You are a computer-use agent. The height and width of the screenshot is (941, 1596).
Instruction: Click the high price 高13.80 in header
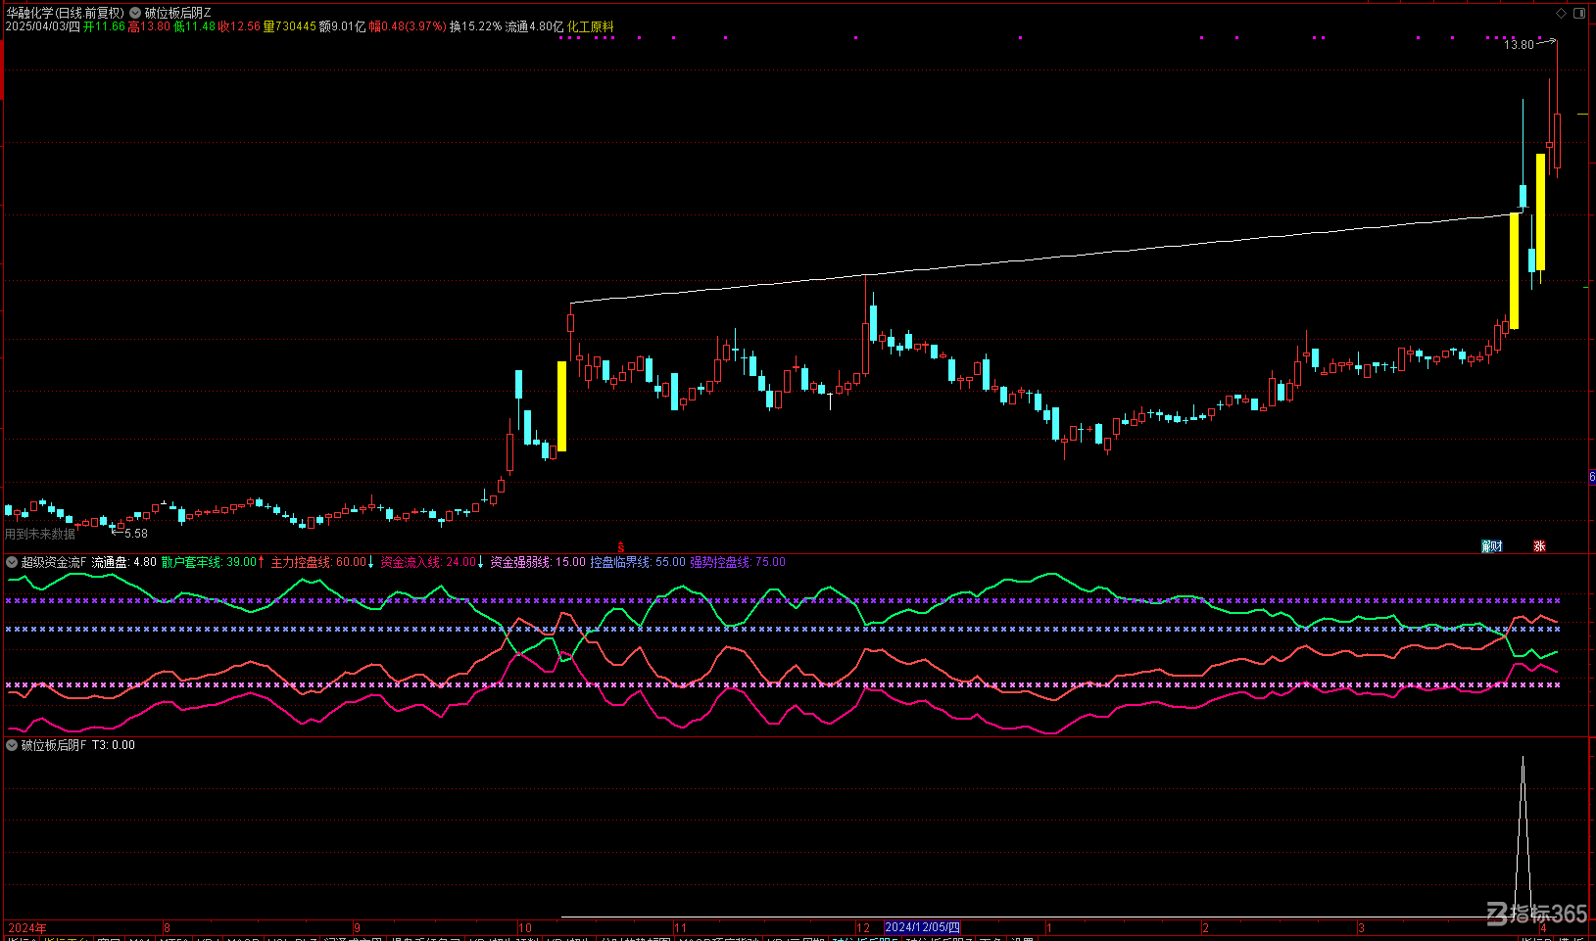tap(149, 26)
